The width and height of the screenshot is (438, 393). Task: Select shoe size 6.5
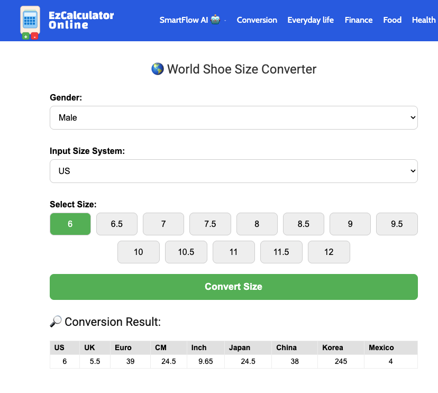click(x=117, y=224)
